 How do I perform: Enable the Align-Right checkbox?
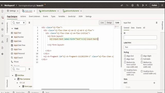tap(142, 56)
